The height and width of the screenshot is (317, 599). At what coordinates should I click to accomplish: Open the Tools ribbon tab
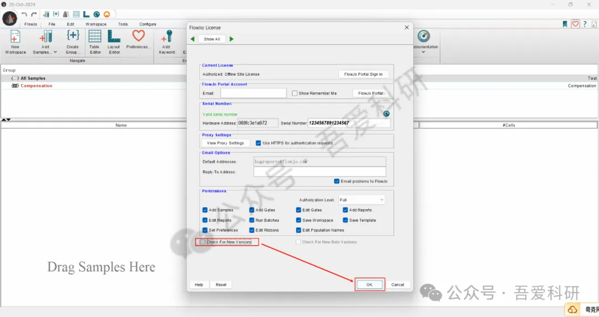[x=123, y=24]
